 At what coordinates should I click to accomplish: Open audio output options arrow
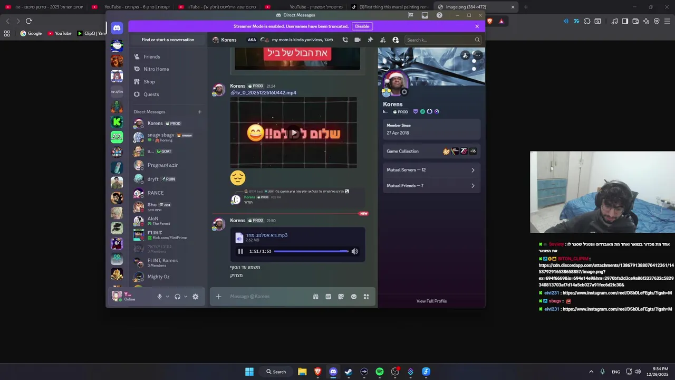point(186,297)
